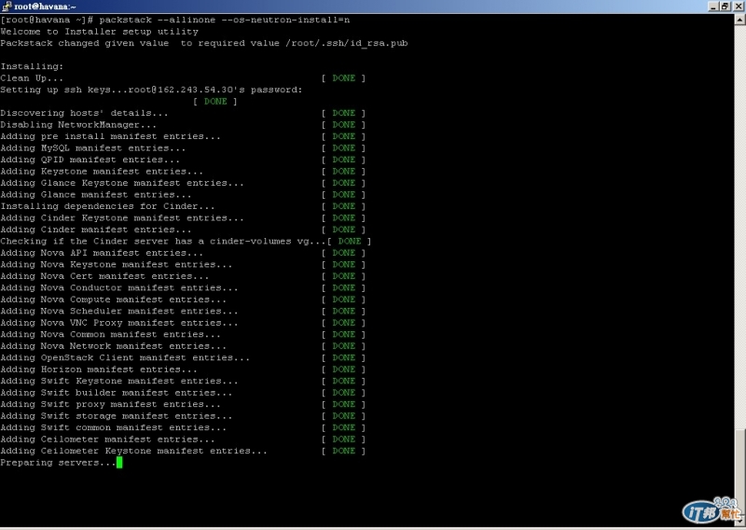Image resolution: width=746 pixels, height=530 pixels.
Task: Minimize the root@havana terminal window
Action: point(713,7)
